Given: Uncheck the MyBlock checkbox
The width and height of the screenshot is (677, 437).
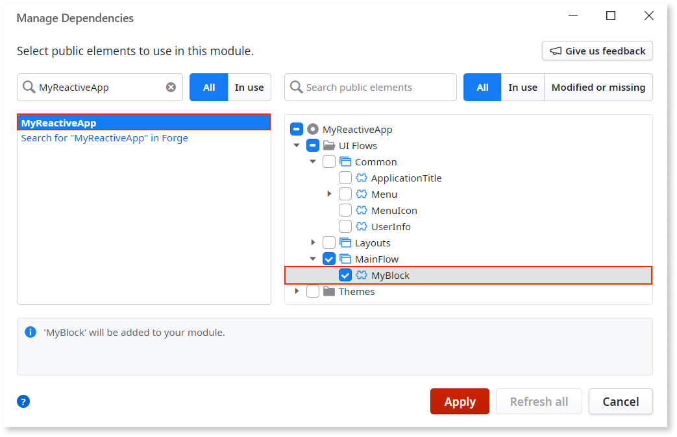Looking at the screenshot, I should coord(345,276).
